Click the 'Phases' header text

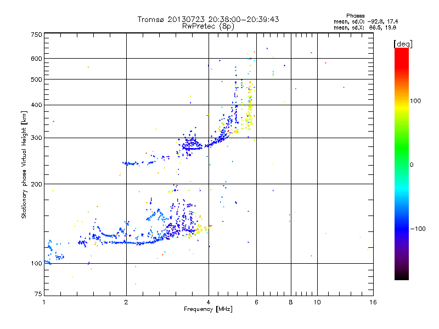point(355,16)
